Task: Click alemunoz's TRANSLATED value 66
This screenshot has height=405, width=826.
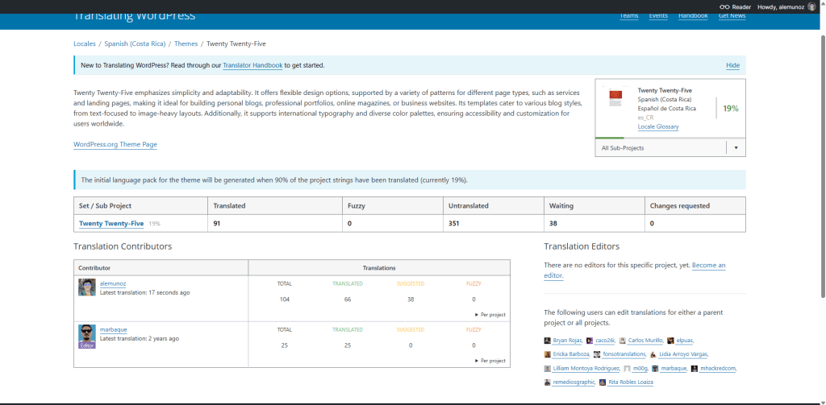Action: [x=347, y=300]
